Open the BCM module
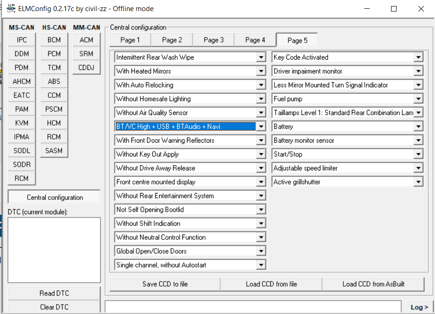 pyautogui.click(x=54, y=40)
